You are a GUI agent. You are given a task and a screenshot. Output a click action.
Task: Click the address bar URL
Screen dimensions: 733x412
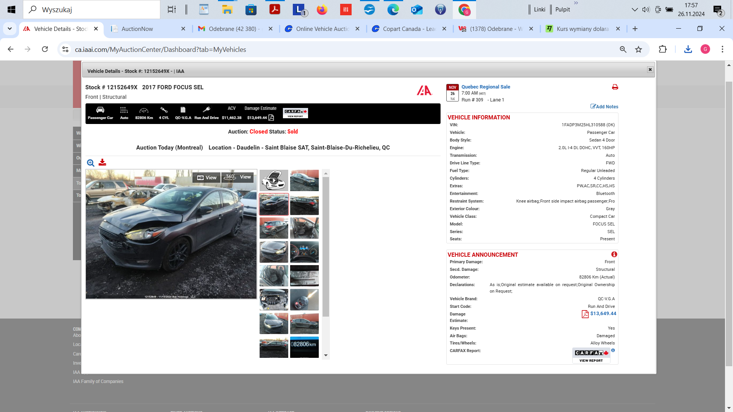(x=160, y=49)
